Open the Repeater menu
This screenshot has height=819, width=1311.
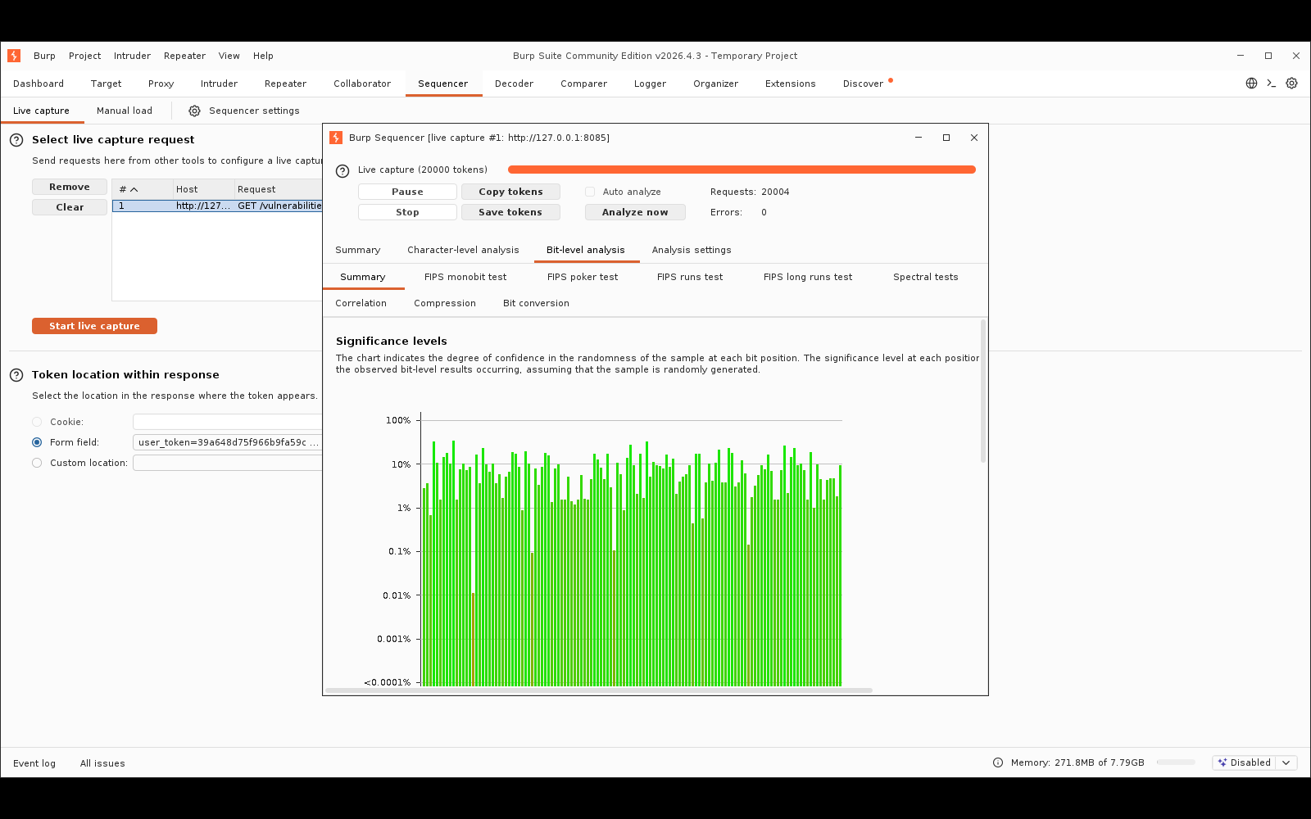tap(184, 56)
